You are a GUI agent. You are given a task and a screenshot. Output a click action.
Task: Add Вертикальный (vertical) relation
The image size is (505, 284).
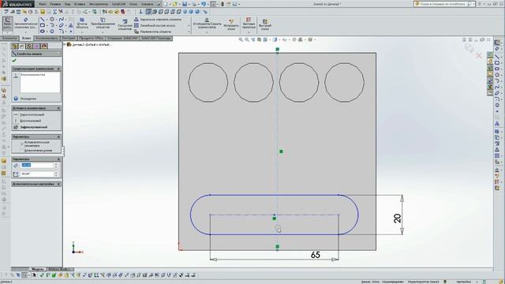pos(28,121)
